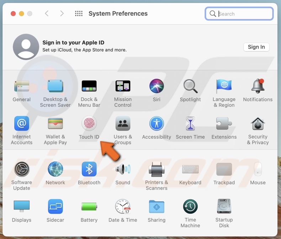This screenshot has width=281, height=239.
Task: Open Trackpad preferences
Action: (x=224, y=169)
